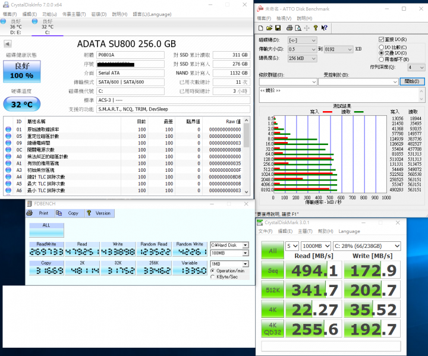Open the transfer size 0.5 dropdown
Viewport: 428px width, 356px height.
pyautogui.click(x=303, y=49)
